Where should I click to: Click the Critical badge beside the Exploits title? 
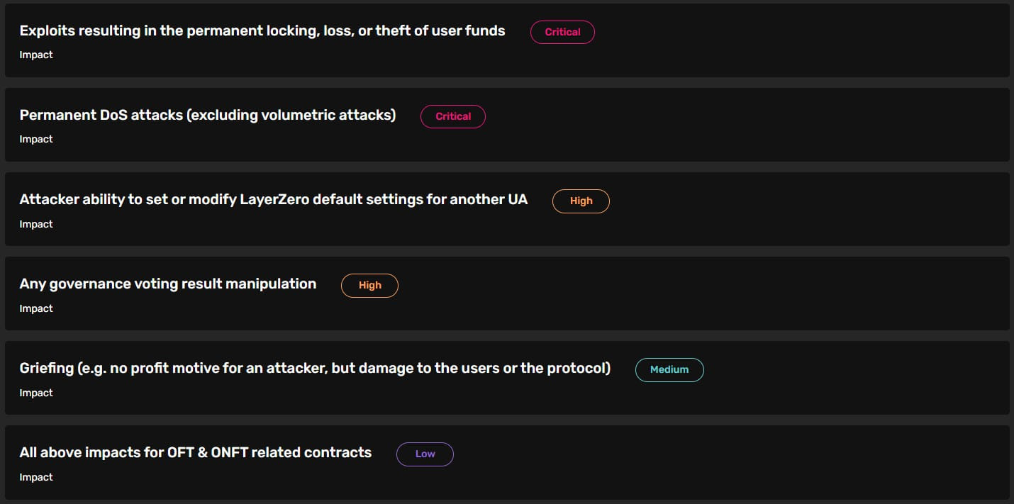[562, 32]
